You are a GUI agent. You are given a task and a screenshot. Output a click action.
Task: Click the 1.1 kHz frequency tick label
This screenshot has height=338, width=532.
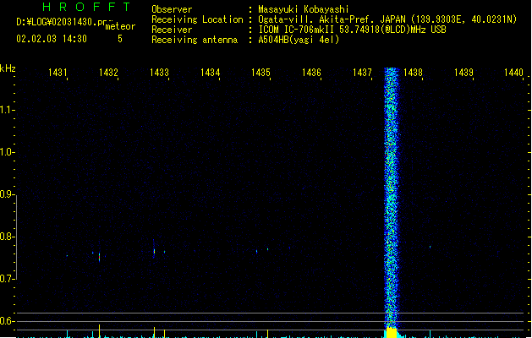[x=7, y=110]
